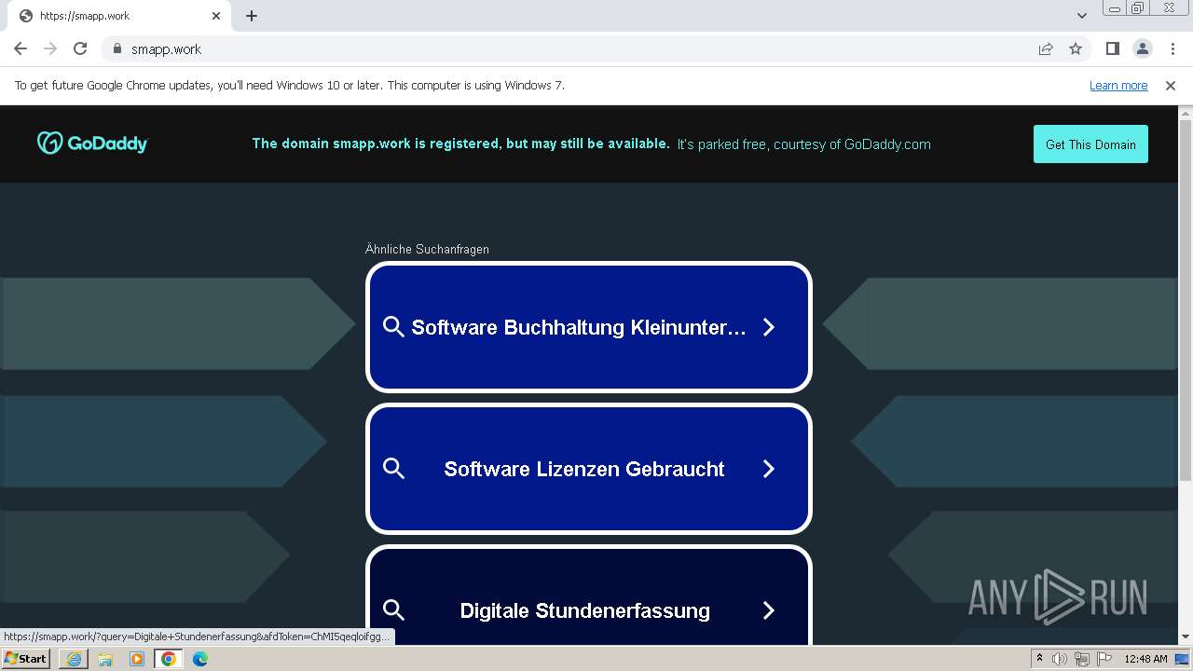
Task: Open Microsoft Edge from the taskbar
Action: click(x=200, y=659)
